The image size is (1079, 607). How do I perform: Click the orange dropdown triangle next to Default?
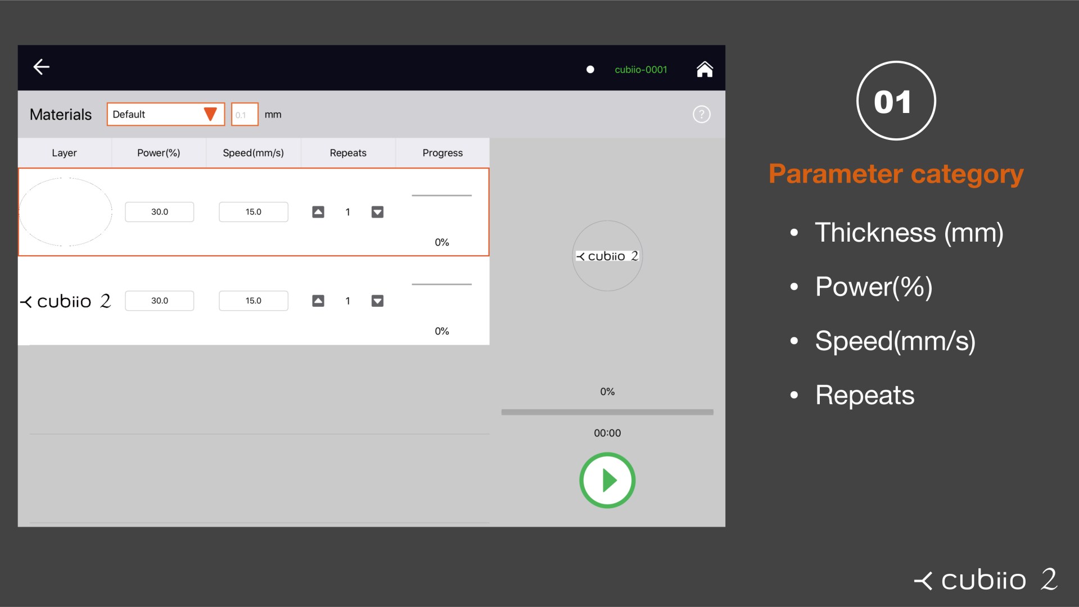[210, 114]
